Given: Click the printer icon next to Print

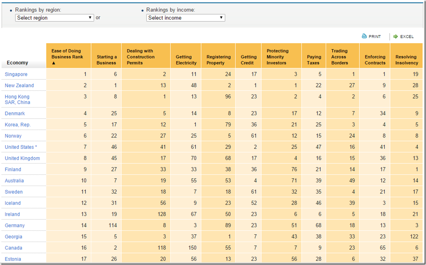Looking at the screenshot, I should [x=364, y=36].
